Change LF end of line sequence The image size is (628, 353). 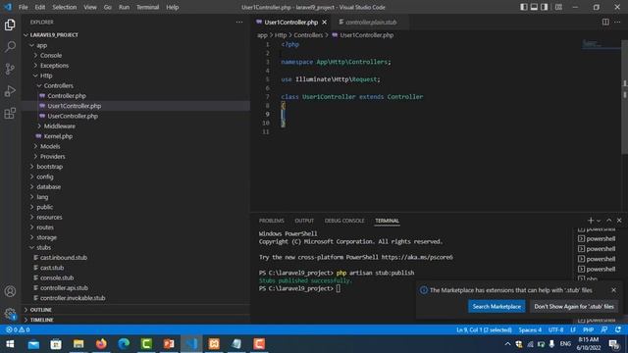click(x=573, y=329)
